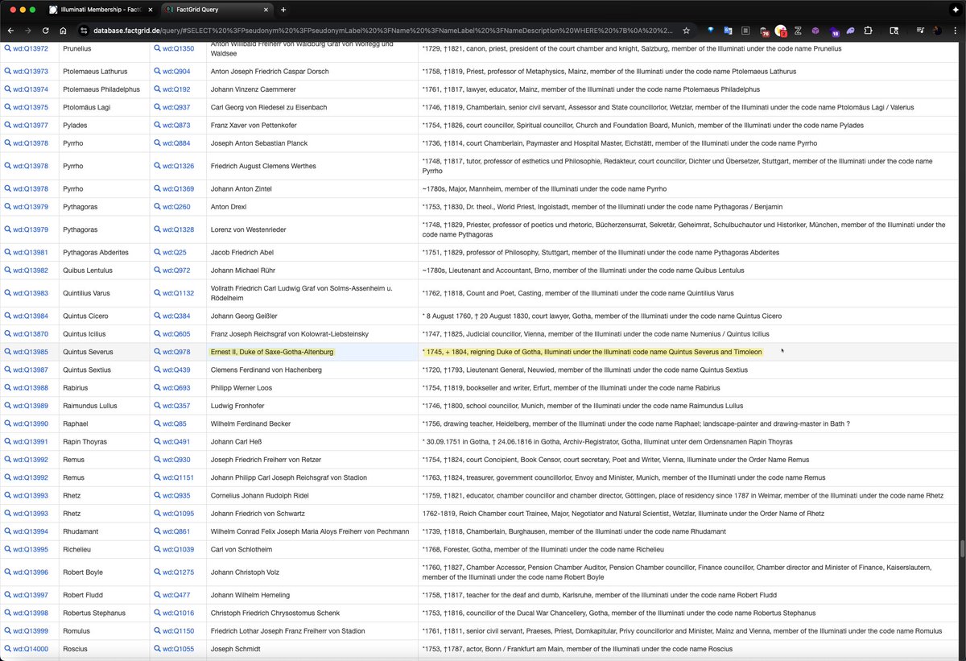Open the wd:Q1132 link
966x661 pixels.
click(179, 294)
